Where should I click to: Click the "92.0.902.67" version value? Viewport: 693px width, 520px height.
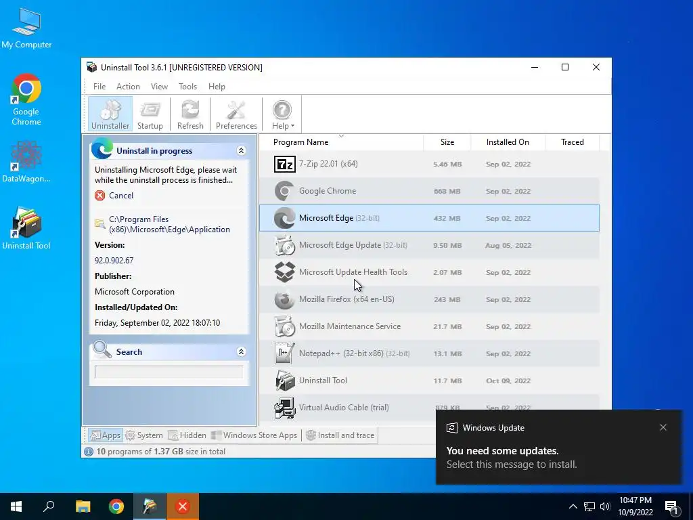[x=114, y=261]
